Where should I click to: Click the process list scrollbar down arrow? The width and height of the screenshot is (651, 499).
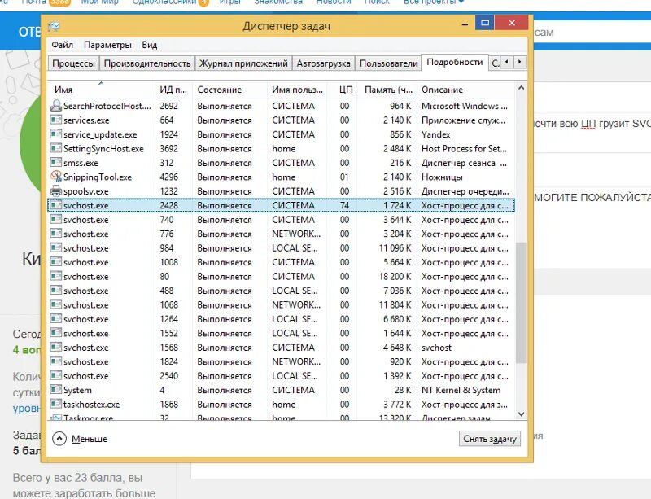(x=521, y=414)
